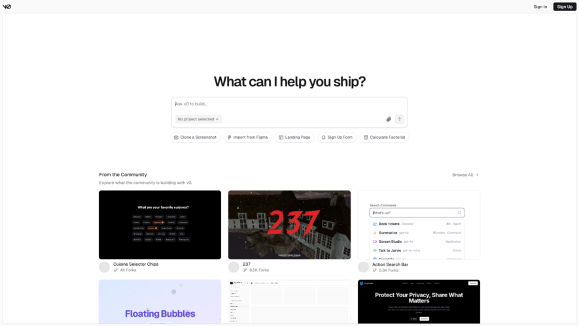Click the Sign In button
The image size is (579, 326).
click(540, 7)
